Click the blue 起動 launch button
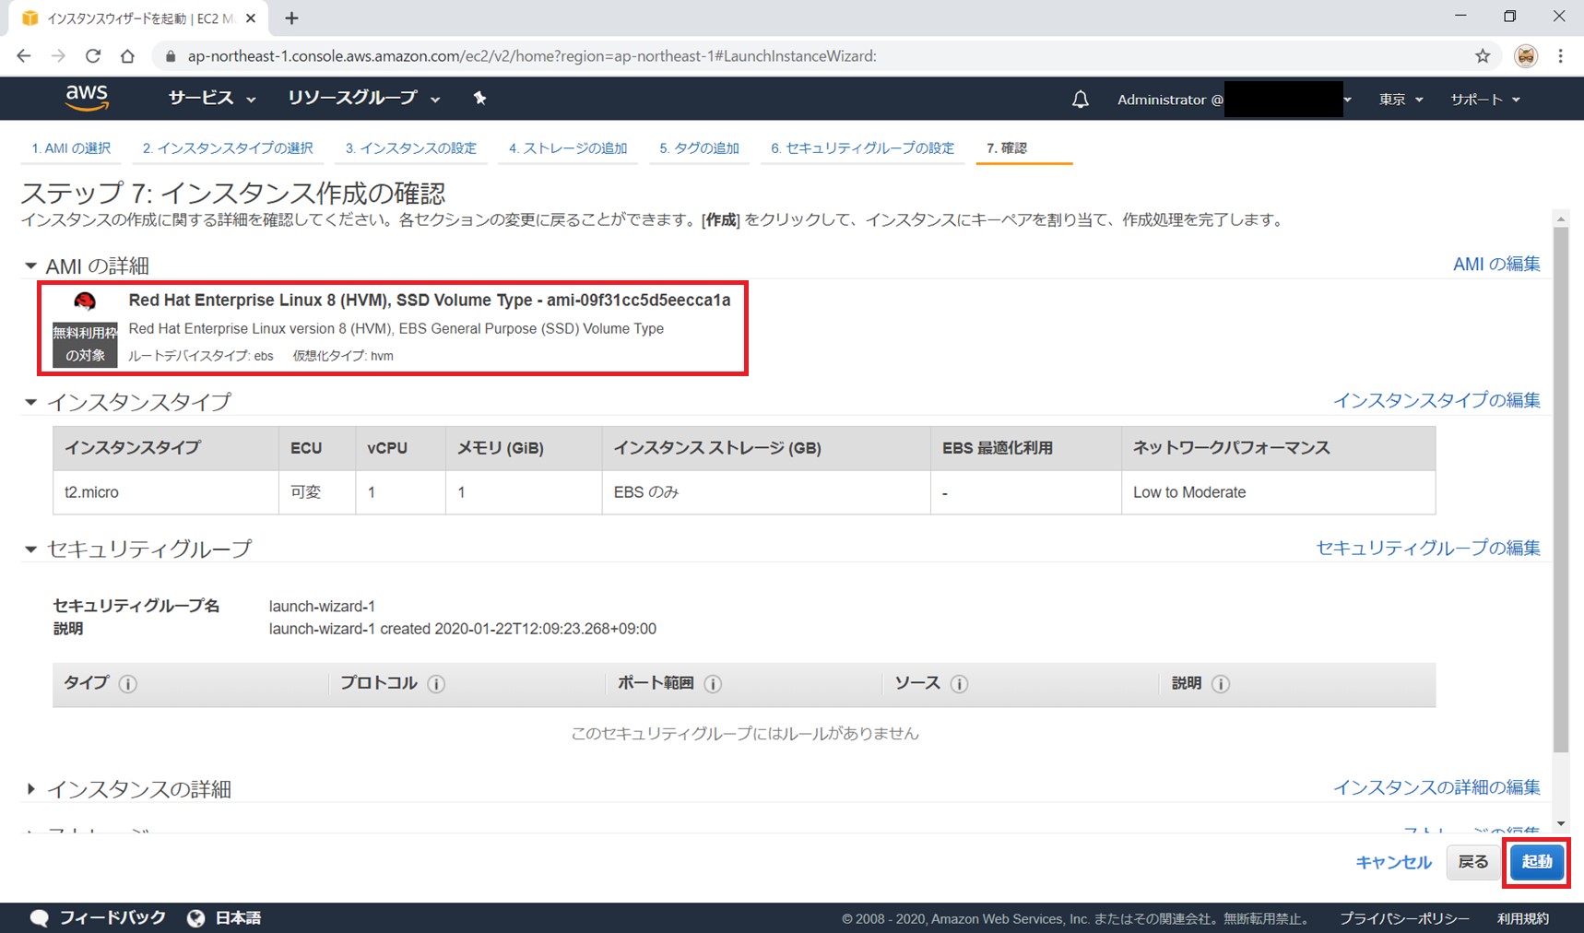 (1536, 862)
